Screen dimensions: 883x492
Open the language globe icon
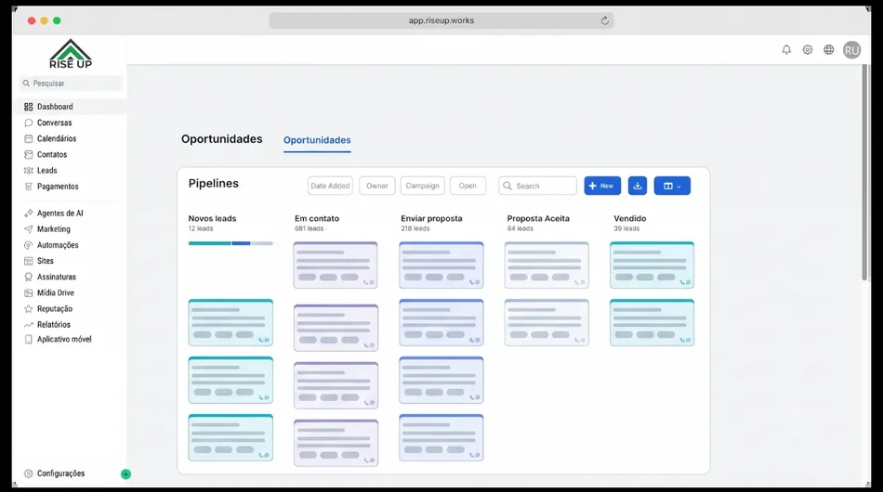pyautogui.click(x=829, y=49)
